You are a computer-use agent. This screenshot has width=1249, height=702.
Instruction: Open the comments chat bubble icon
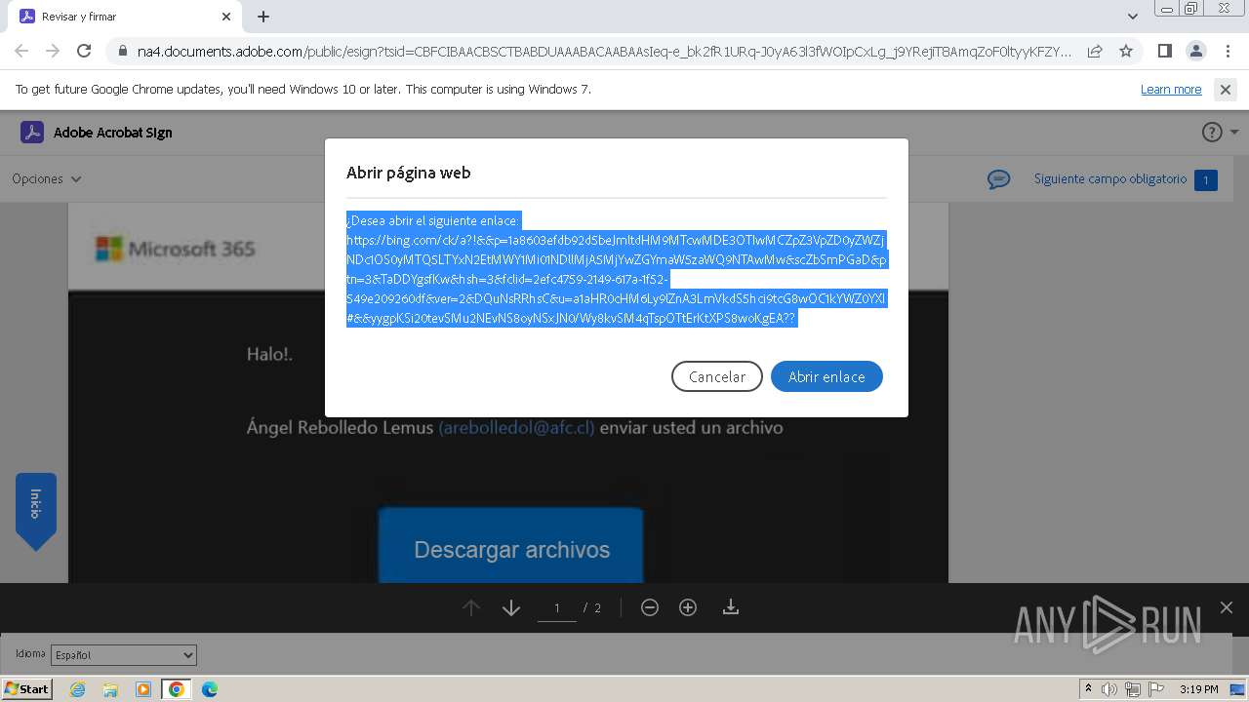[998, 179]
